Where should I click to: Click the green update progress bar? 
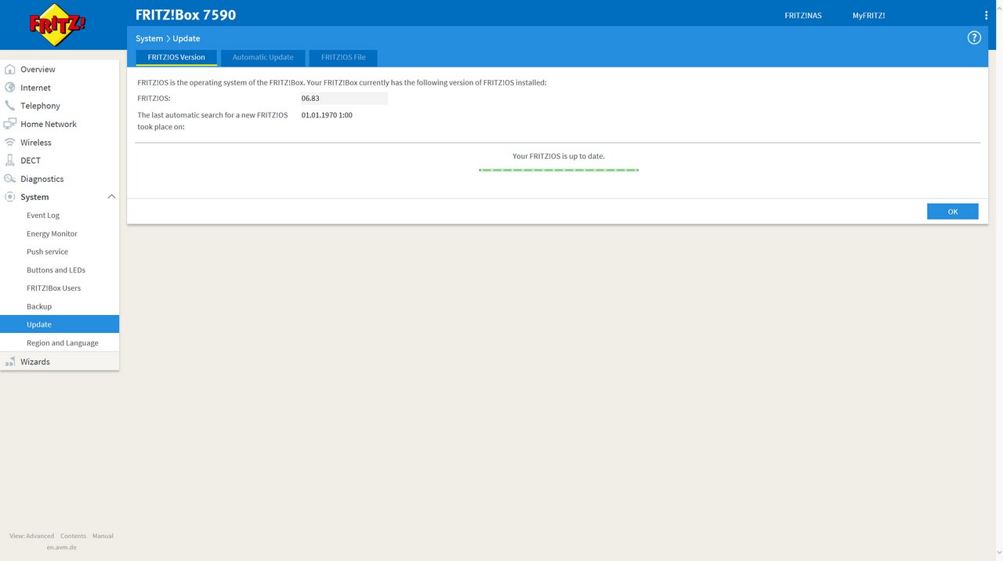click(559, 170)
